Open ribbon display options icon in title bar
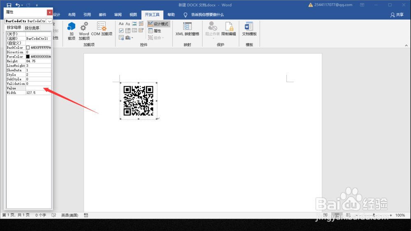The width and height of the screenshot is (411, 231). pos(362,5)
